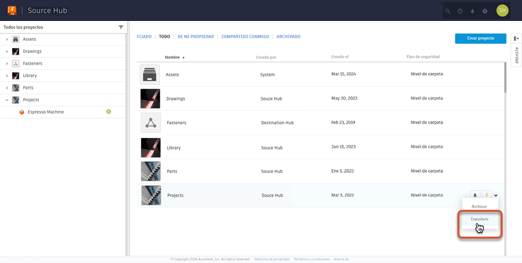Expand the Assets tree node
Image resolution: width=522 pixels, height=263 pixels.
coord(6,39)
